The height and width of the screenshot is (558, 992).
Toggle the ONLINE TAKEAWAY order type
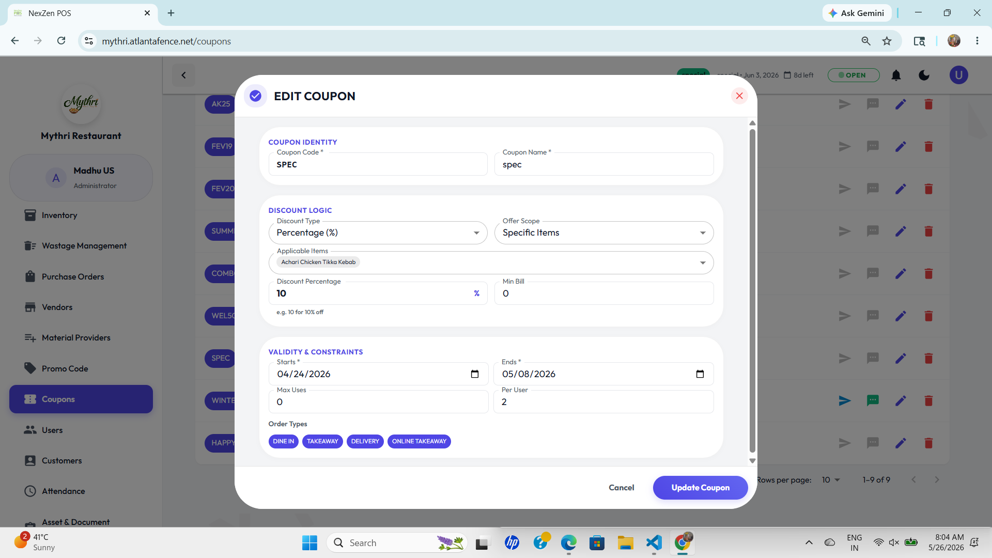pyautogui.click(x=419, y=441)
